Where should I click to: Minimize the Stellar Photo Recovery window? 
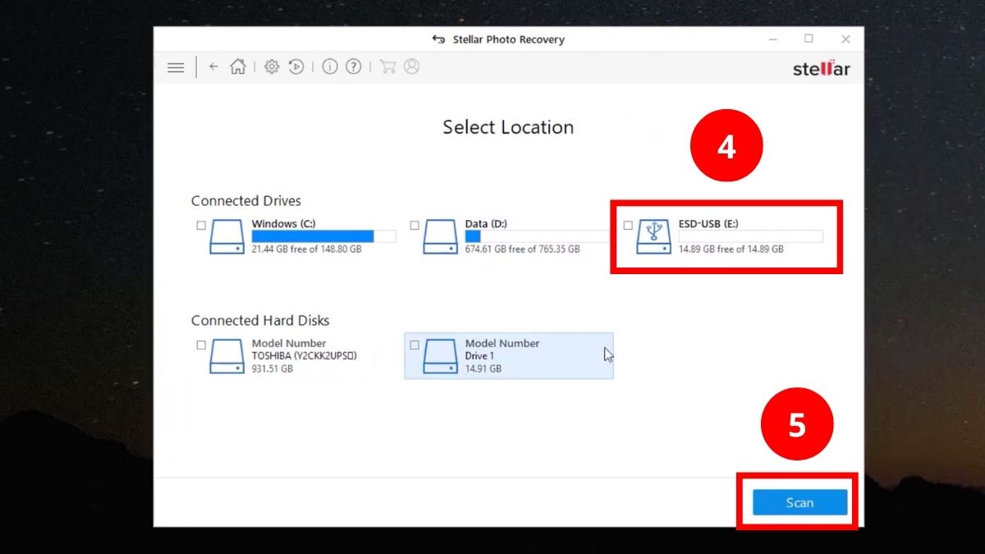pyautogui.click(x=772, y=39)
